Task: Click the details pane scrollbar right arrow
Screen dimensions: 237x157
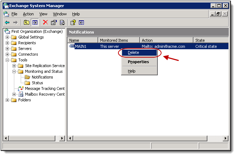Action: pyautogui.click(x=226, y=138)
